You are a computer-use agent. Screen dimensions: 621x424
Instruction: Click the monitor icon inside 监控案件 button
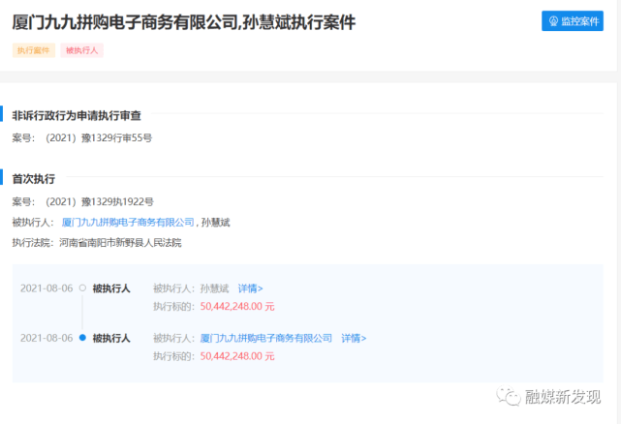(553, 21)
